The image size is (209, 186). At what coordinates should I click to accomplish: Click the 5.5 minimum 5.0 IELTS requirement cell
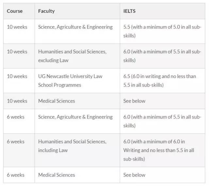pyautogui.click(x=162, y=31)
